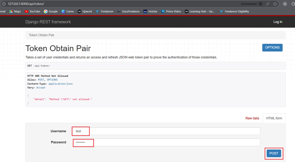This screenshot has width=295, height=165.
Task: Submit the form with POST button
Action: pyautogui.click(x=274, y=153)
